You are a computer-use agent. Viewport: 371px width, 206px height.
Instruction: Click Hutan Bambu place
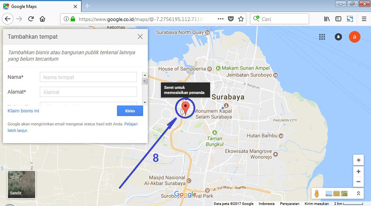pos(265,136)
